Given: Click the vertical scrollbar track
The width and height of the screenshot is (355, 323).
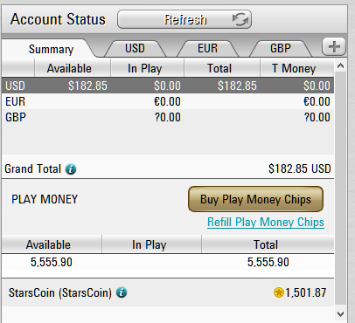Looking at the screenshot, I should click(x=340, y=189).
